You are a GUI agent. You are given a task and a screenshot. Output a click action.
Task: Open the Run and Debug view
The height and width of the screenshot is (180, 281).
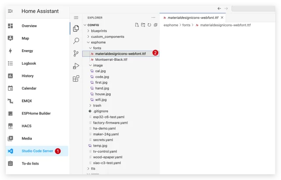click(76, 66)
